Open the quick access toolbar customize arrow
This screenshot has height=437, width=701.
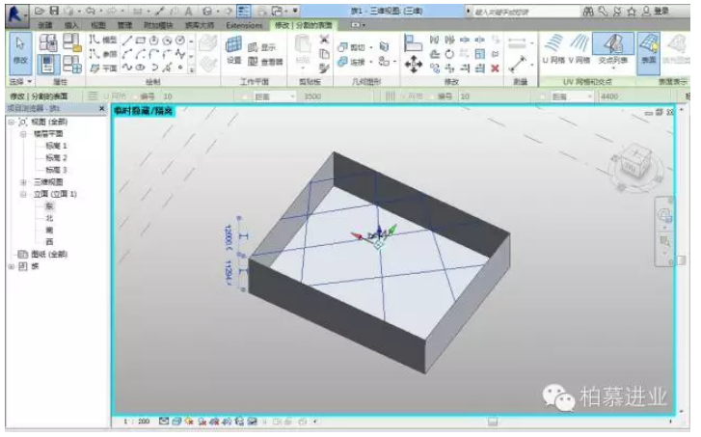pyautogui.click(x=295, y=11)
